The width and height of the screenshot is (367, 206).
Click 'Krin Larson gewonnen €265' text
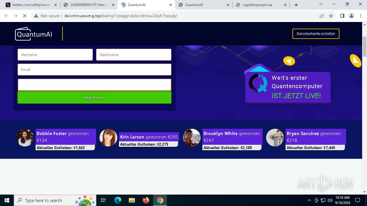click(149, 137)
